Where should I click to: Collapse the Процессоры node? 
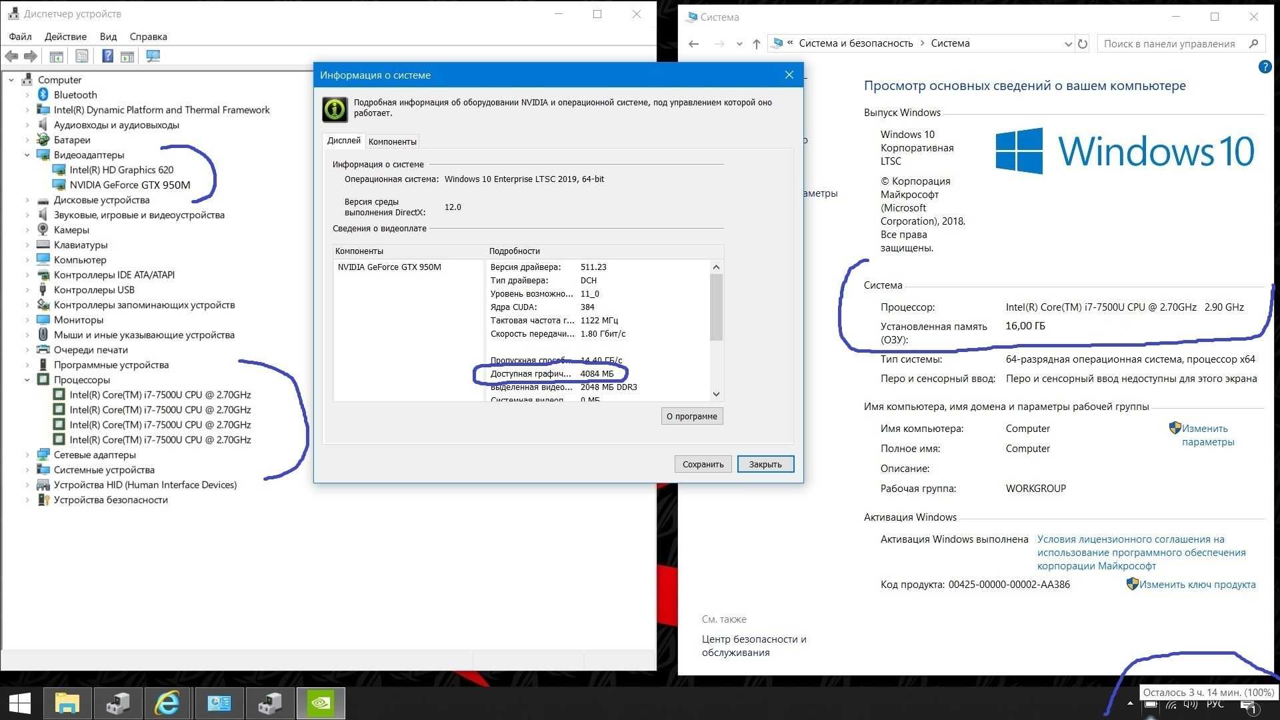[x=27, y=380]
